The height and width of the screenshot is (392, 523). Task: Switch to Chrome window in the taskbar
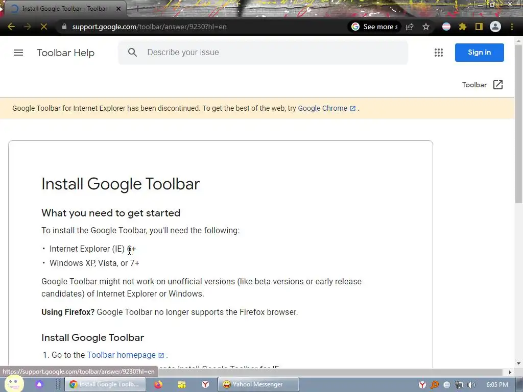[105, 384]
